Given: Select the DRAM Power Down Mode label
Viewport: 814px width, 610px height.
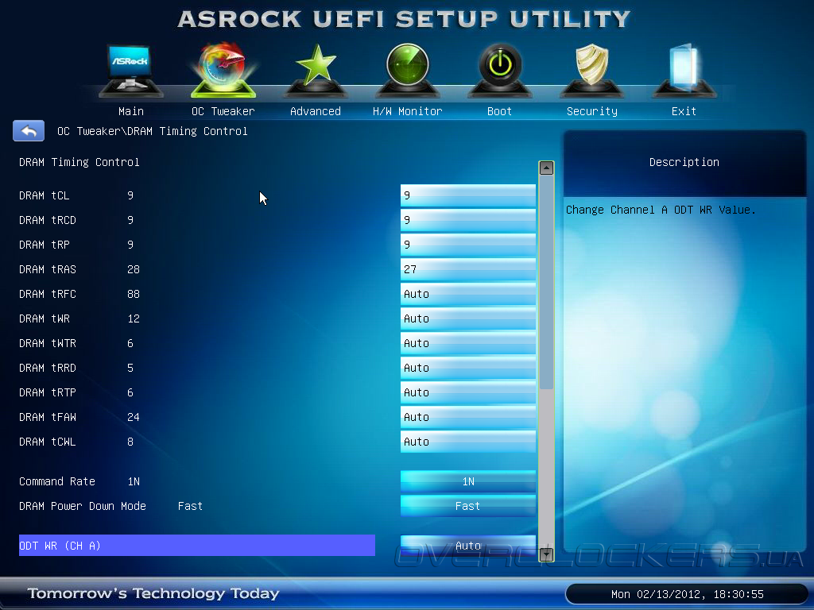Looking at the screenshot, I should 83,506.
